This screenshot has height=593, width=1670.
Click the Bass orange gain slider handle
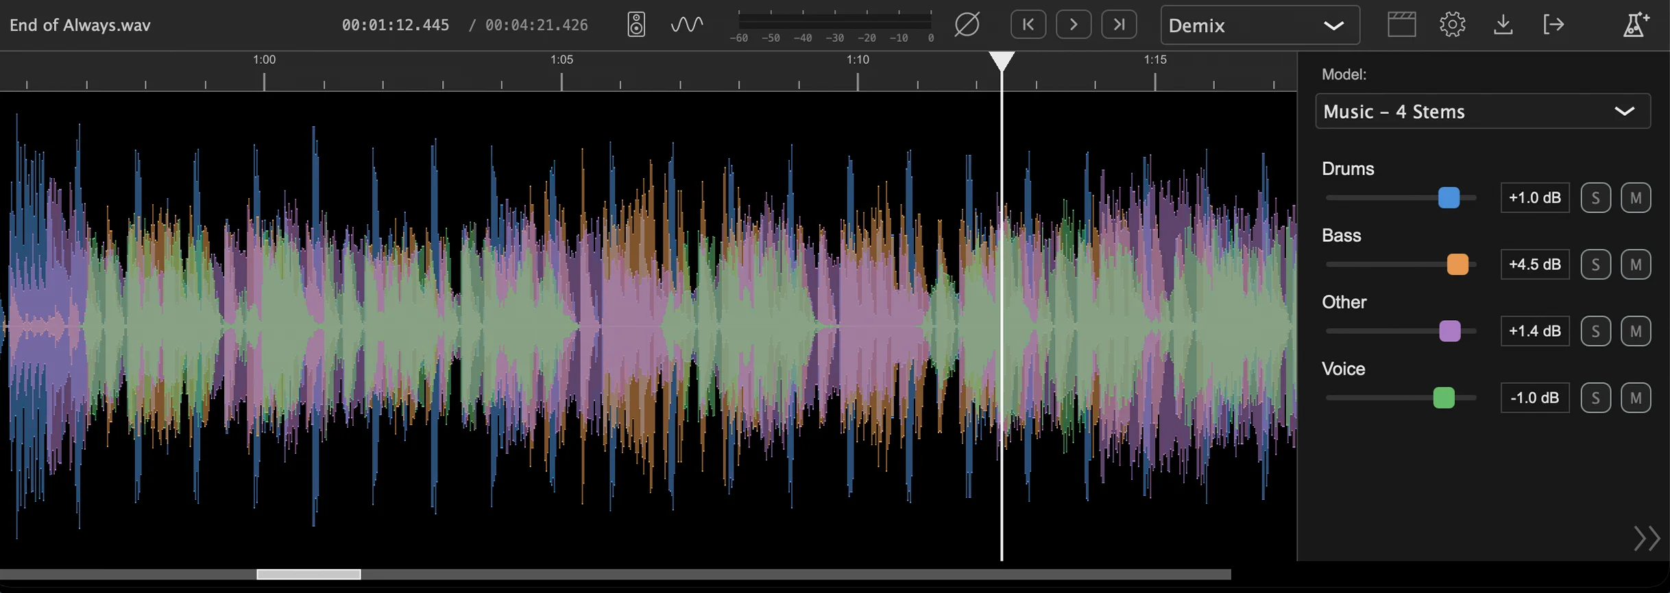click(x=1457, y=265)
